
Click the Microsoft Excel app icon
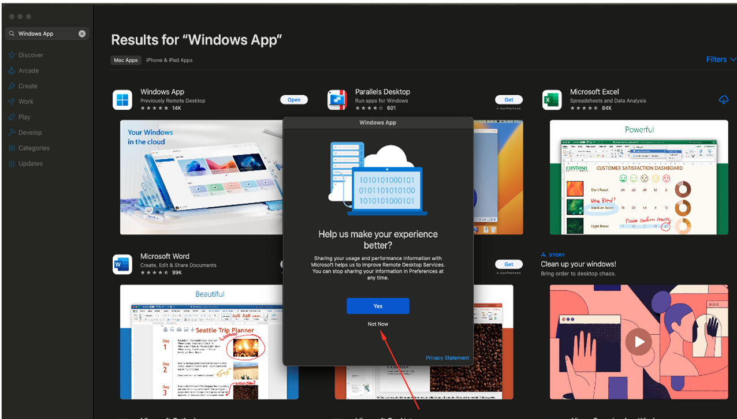tap(552, 100)
